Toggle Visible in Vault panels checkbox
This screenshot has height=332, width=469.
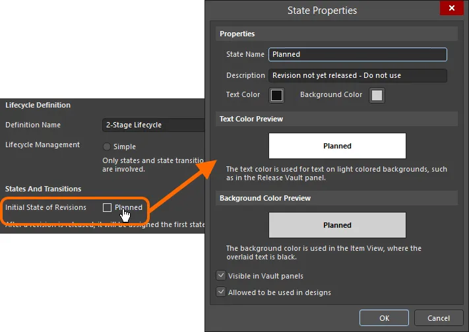pos(221,275)
